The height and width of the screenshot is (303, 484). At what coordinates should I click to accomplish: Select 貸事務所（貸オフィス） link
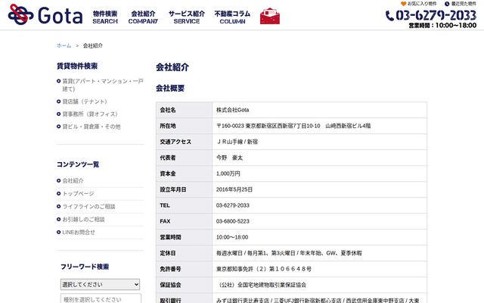pyautogui.click(x=90, y=114)
